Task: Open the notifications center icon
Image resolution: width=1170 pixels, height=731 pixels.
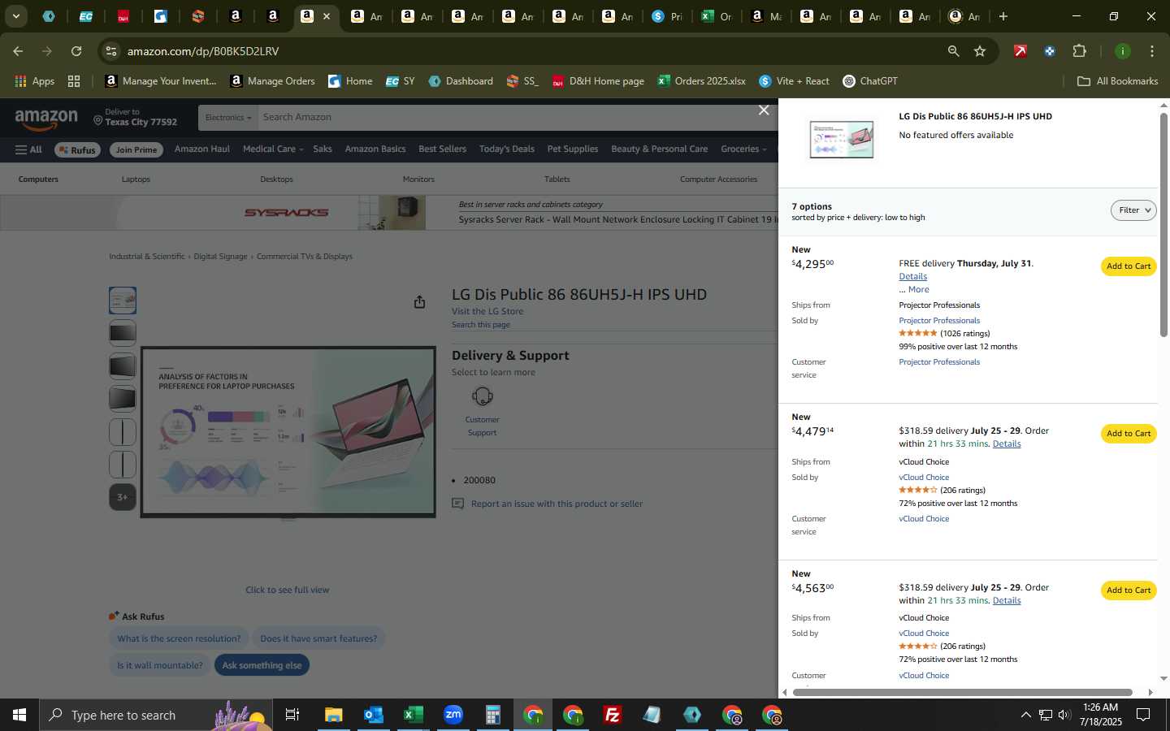Action: pyautogui.click(x=1143, y=715)
